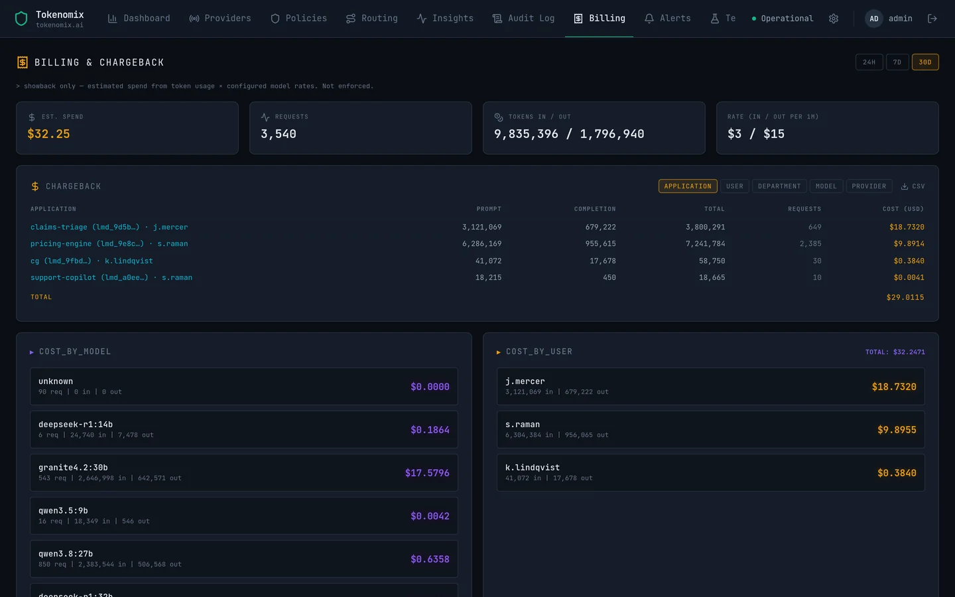Open the Dashboard tab

click(139, 19)
